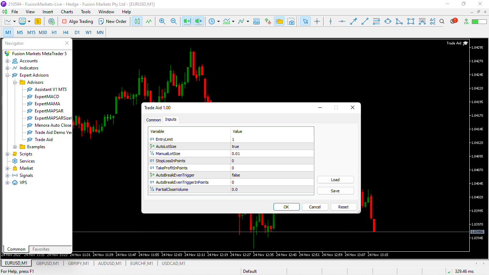
Task: Expand the Accounts node in Navigator
Action: pos(7,61)
